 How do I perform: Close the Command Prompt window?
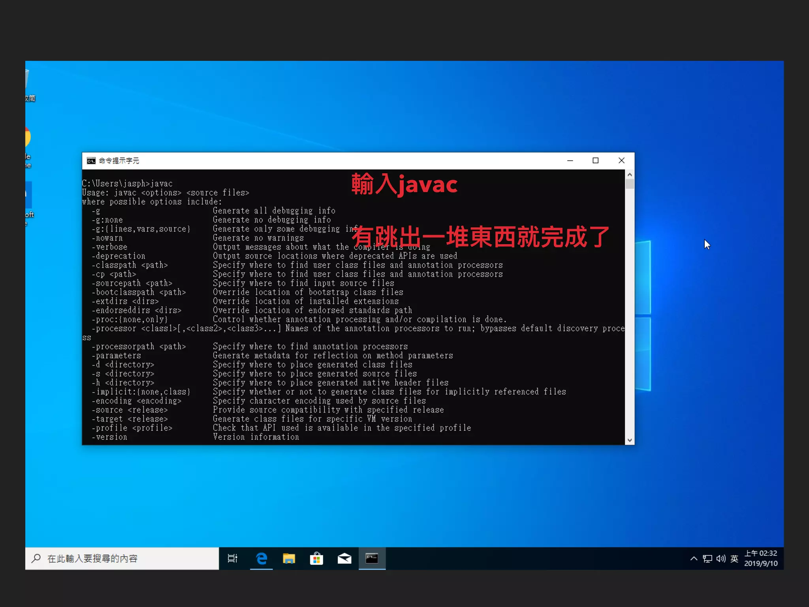point(621,160)
